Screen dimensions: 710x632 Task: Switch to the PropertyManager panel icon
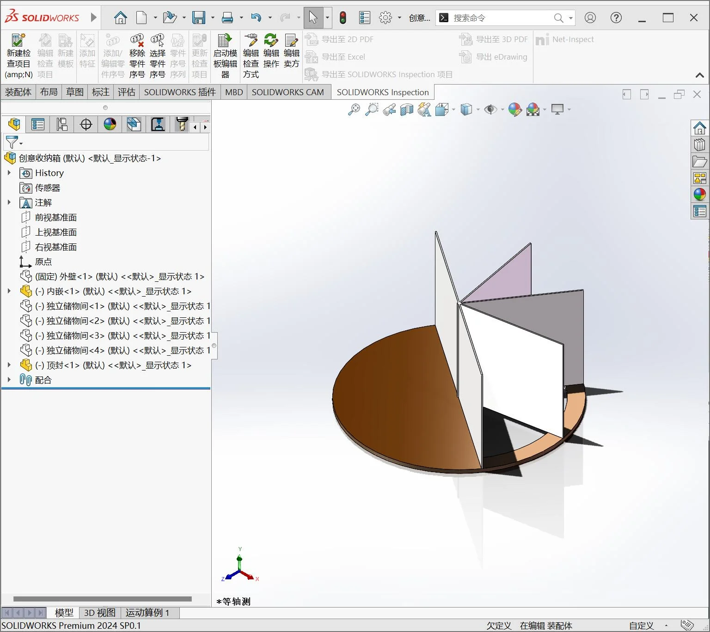pyautogui.click(x=38, y=124)
